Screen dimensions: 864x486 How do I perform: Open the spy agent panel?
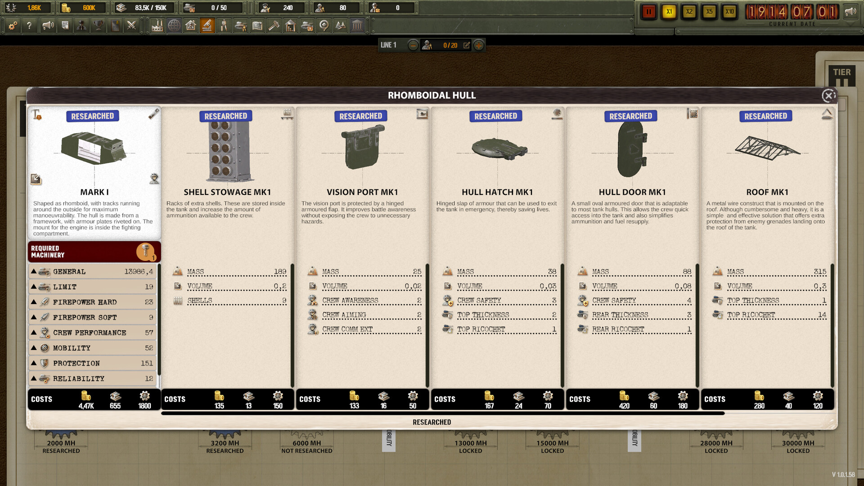[x=82, y=26]
